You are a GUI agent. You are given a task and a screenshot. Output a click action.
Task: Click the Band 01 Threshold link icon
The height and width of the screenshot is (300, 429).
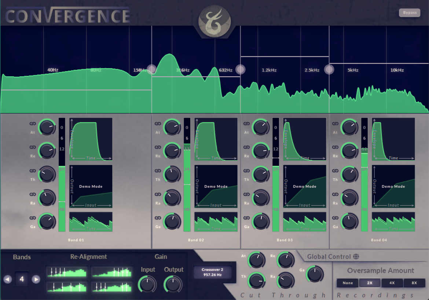coord(33,171)
